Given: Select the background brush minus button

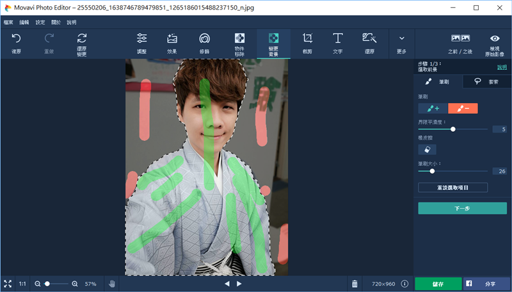Looking at the screenshot, I should click(463, 108).
